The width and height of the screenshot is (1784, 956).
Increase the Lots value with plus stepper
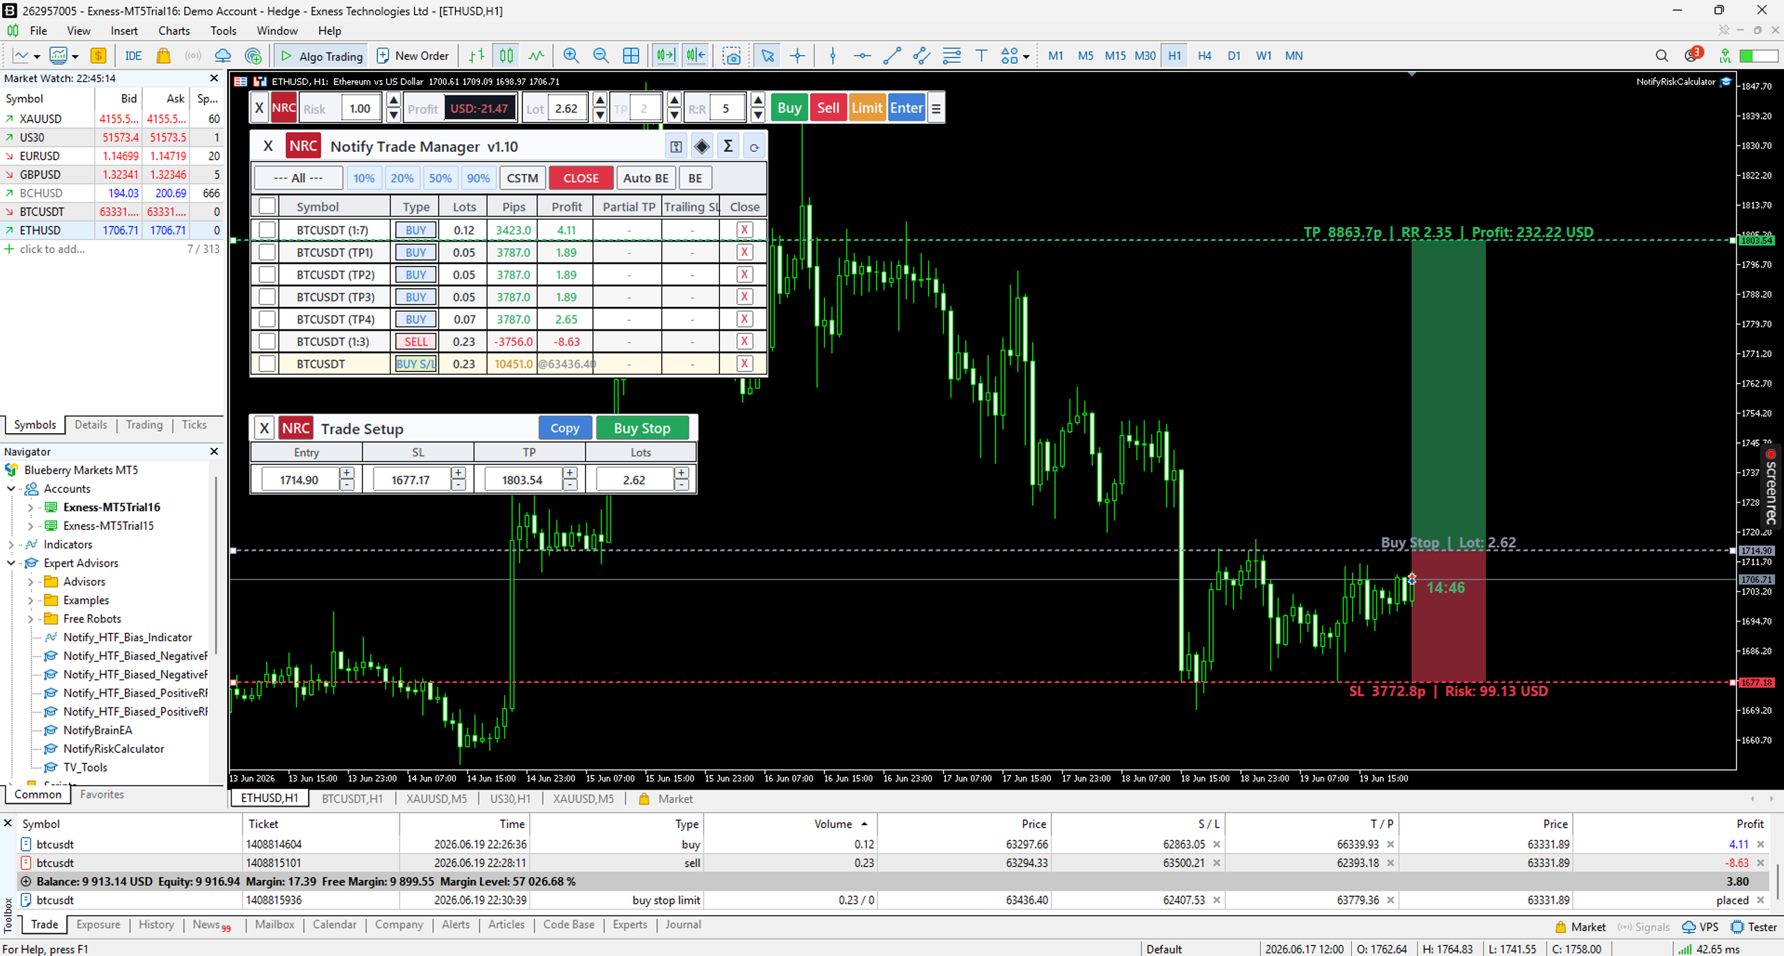coord(681,473)
